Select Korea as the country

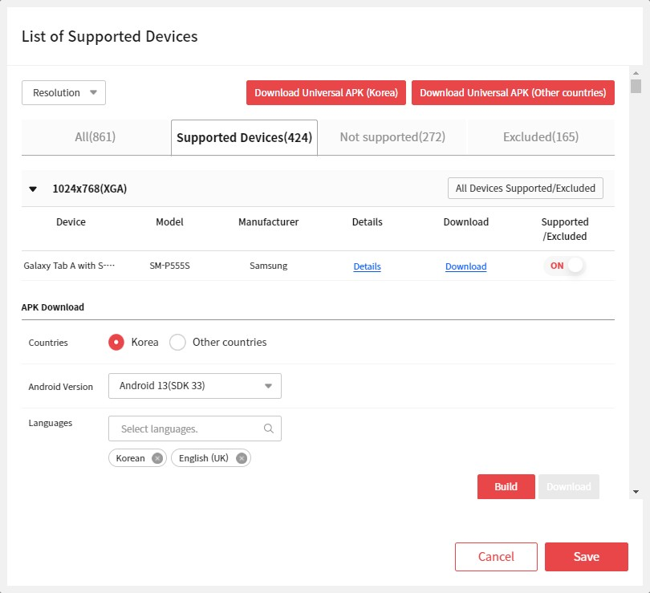(116, 342)
